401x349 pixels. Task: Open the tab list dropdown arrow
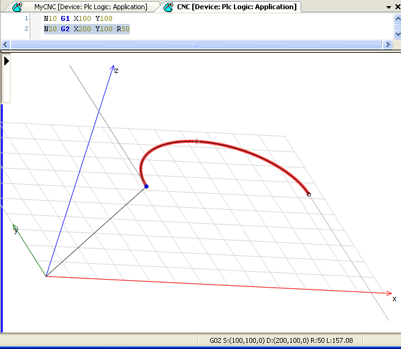pos(389,7)
